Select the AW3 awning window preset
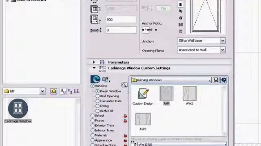 click(x=143, y=122)
